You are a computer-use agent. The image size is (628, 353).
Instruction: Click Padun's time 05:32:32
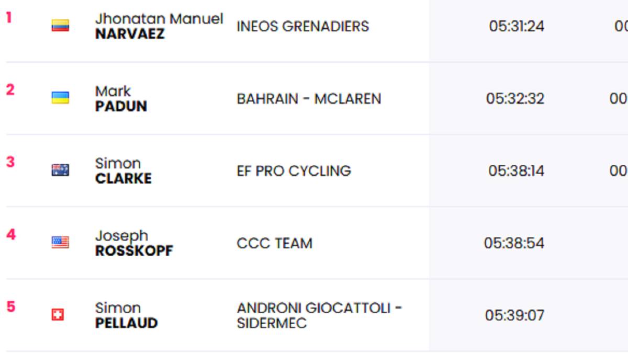pos(515,98)
